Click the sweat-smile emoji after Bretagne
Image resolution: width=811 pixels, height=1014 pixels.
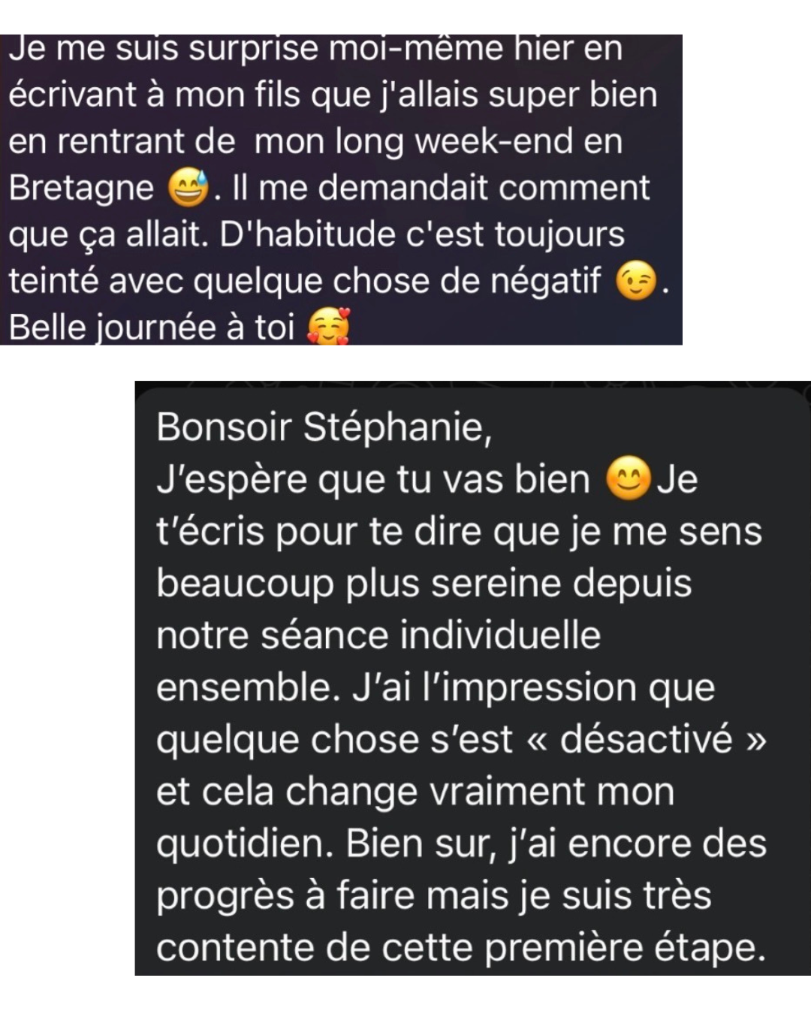188,189
